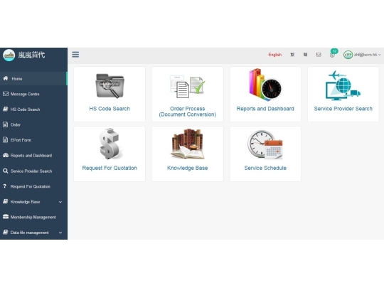Open the Service Schedule clock tile
The height and width of the screenshot is (288, 384).
coord(265,154)
